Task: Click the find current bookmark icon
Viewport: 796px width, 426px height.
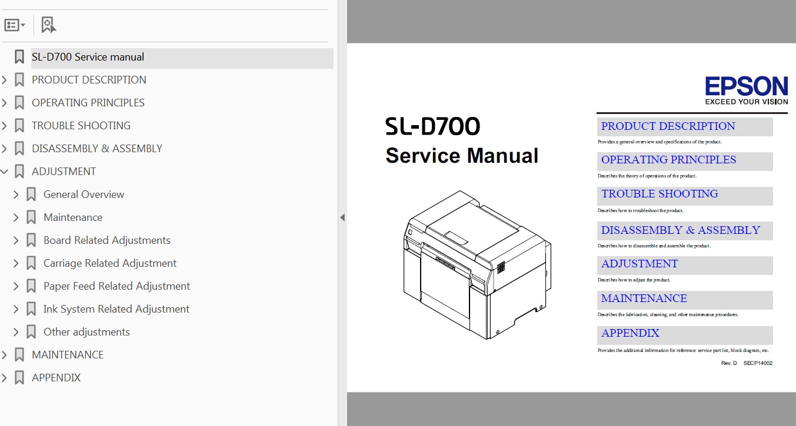Action: coord(48,25)
